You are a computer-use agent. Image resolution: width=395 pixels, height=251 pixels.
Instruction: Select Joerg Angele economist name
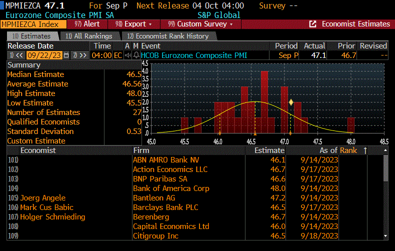43,198
